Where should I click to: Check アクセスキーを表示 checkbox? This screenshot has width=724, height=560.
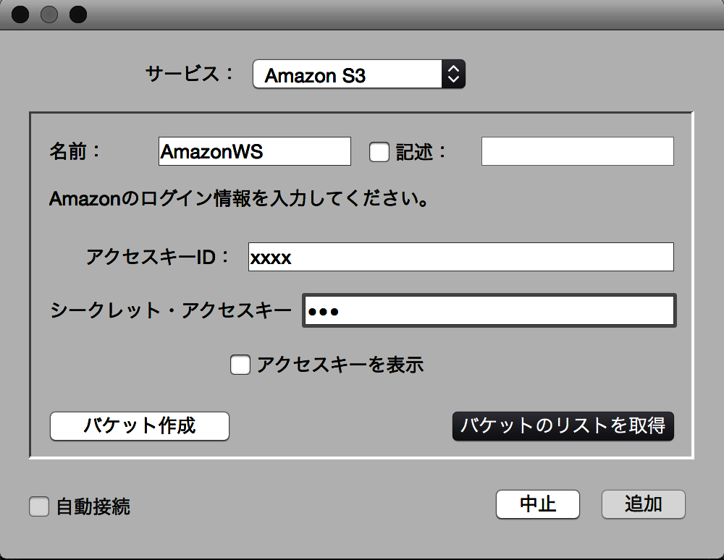pyautogui.click(x=240, y=365)
